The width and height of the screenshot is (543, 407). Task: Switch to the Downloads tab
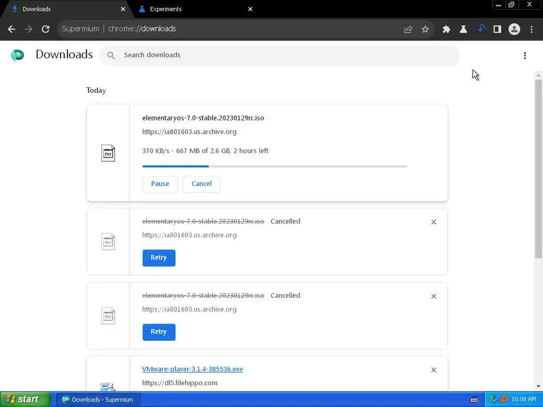click(x=66, y=9)
